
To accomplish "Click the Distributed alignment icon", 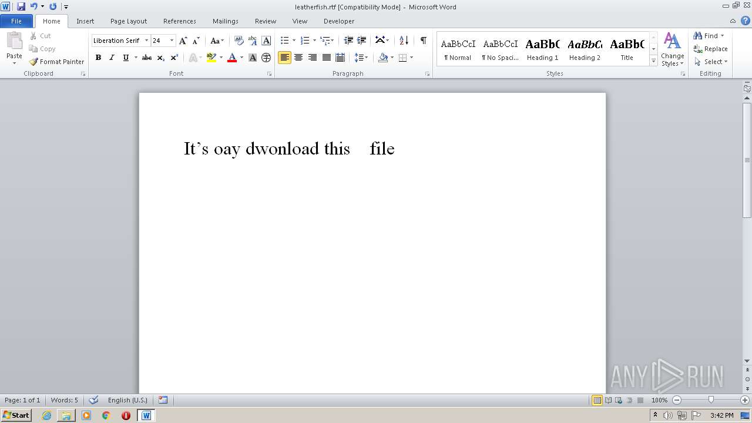I will (x=340, y=58).
